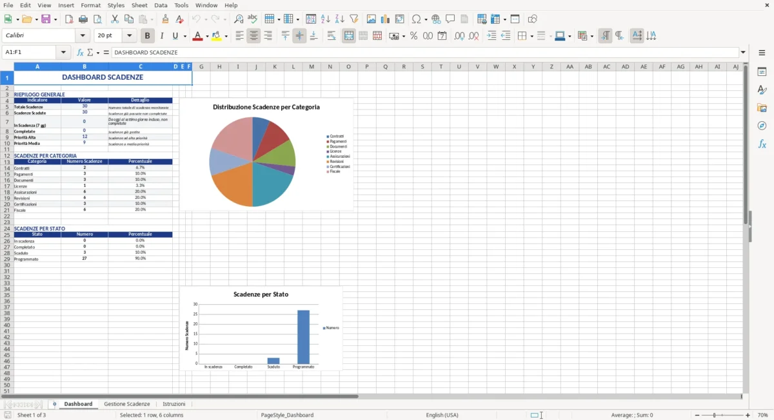Open the font name dropdown
Viewport: 774px width, 420px height.
click(84, 36)
